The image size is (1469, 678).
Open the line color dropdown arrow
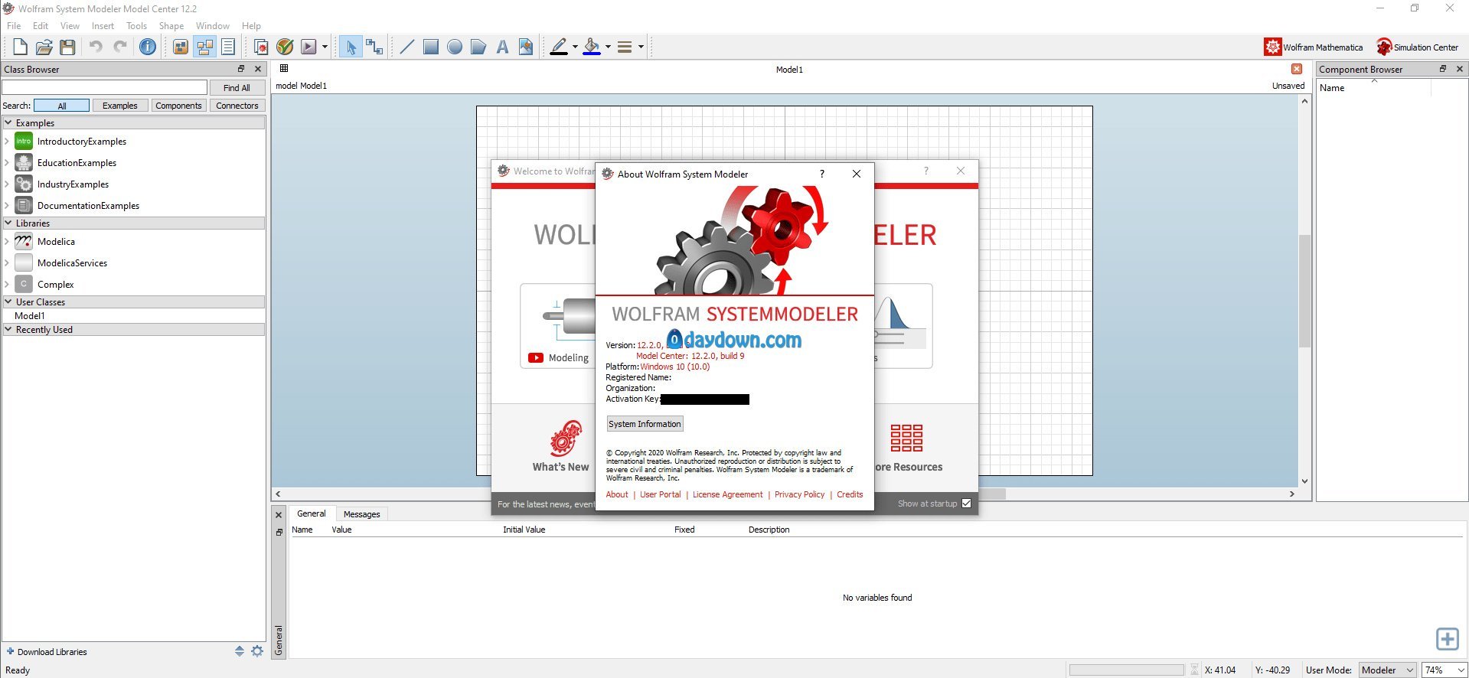[x=575, y=47]
